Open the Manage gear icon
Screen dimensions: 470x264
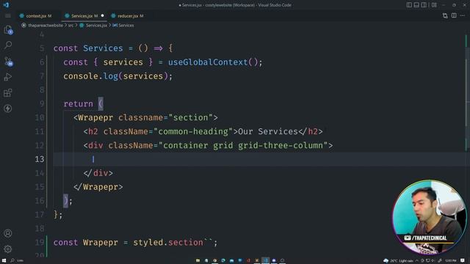pyautogui.click(x=8, y=249)
